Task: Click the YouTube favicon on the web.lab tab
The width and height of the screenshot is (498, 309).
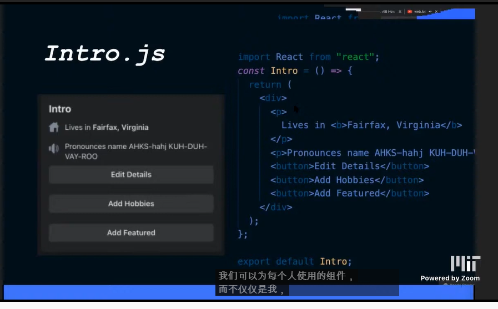Action: point(410,12)
